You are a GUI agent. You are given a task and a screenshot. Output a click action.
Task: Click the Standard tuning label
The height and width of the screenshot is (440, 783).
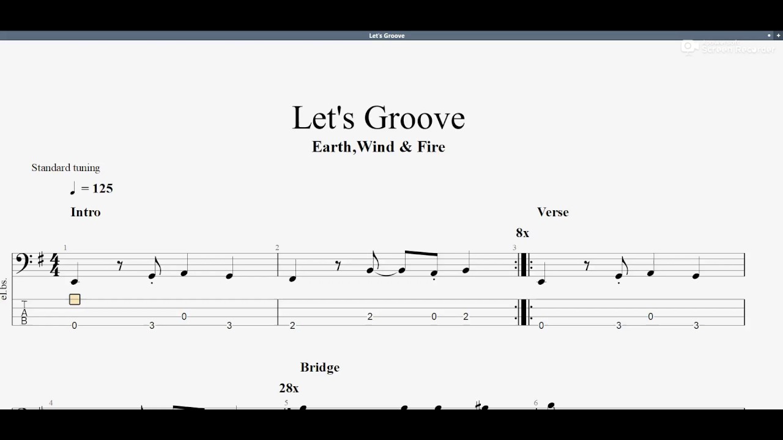(x=65, y=167)
